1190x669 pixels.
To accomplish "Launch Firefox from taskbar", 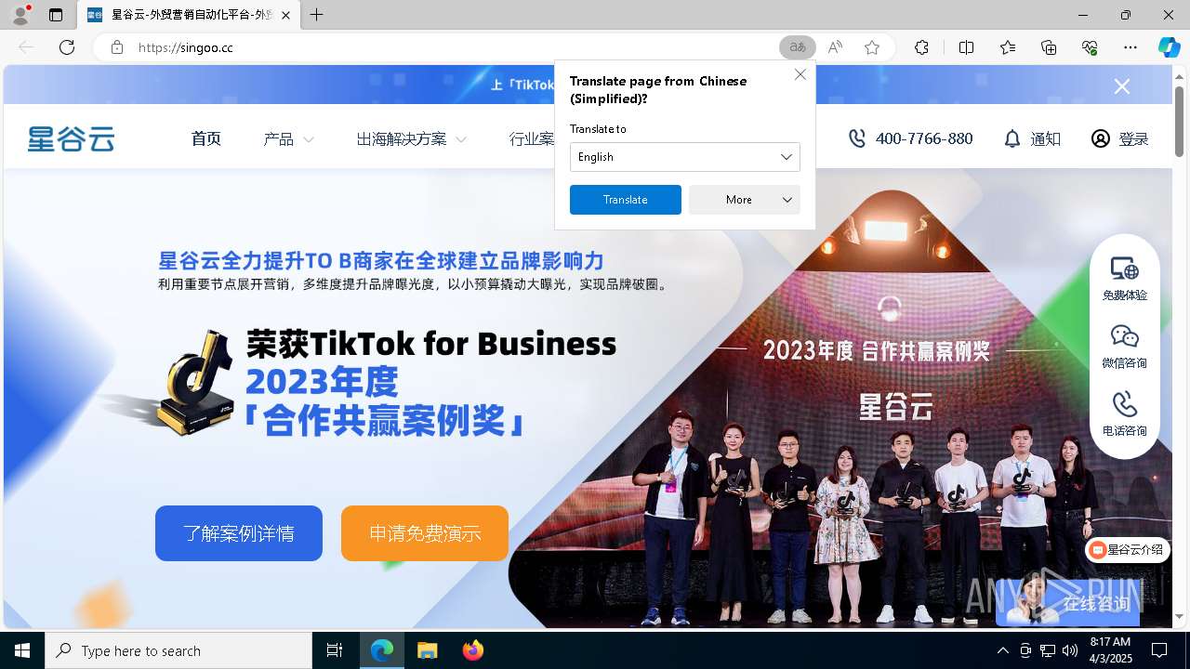I will [x=472, y=650].
